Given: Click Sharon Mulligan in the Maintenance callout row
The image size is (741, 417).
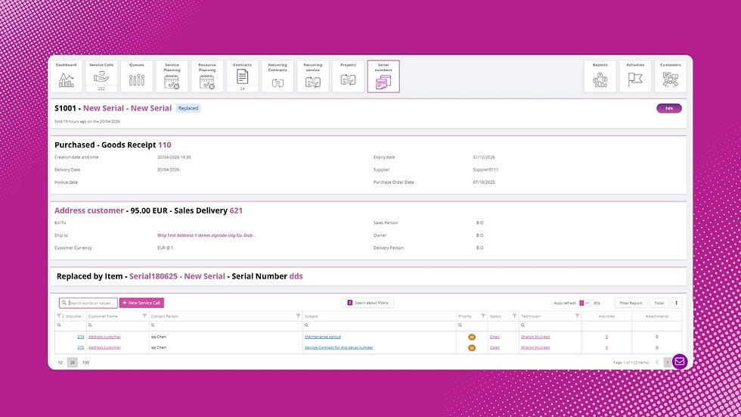Looking at the screenshot, I should click(x=535, y=337).
